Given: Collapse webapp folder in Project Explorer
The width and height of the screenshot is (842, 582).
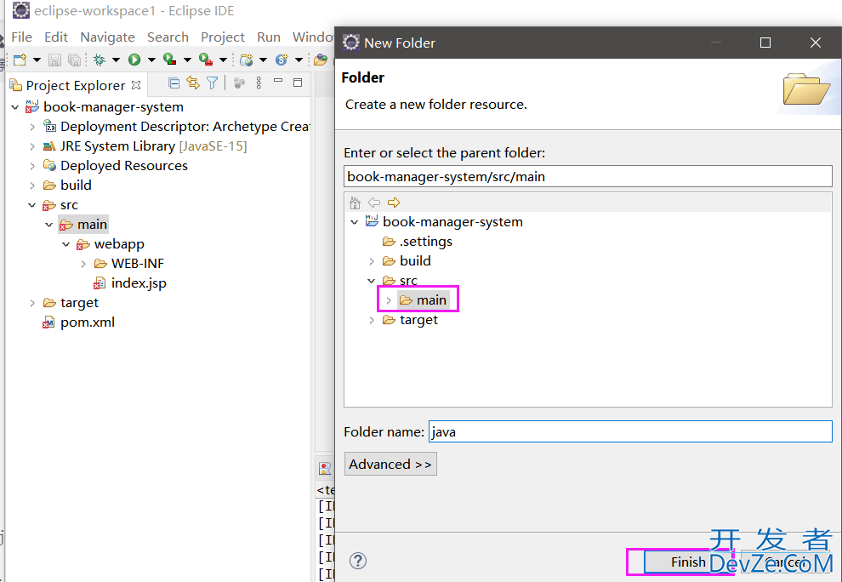Looking at the screenshot, I should pyautogui.click(x=65, y=244).
